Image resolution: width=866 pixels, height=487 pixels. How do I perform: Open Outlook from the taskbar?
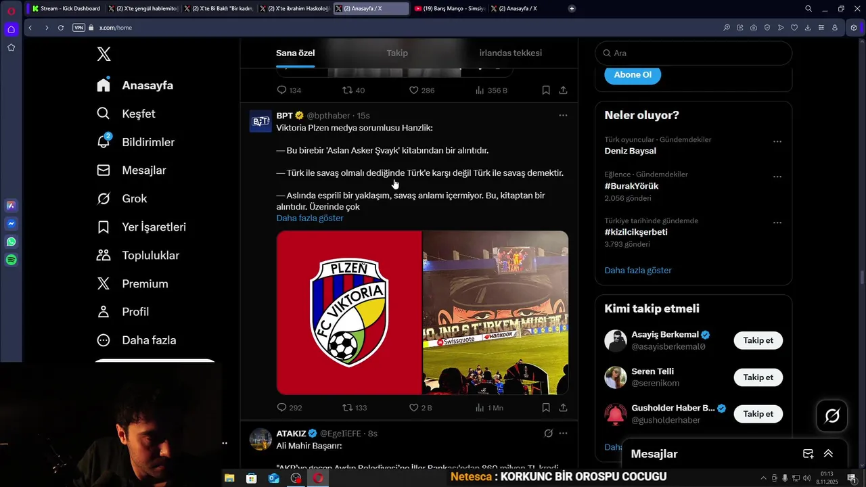tap(273, 478)
